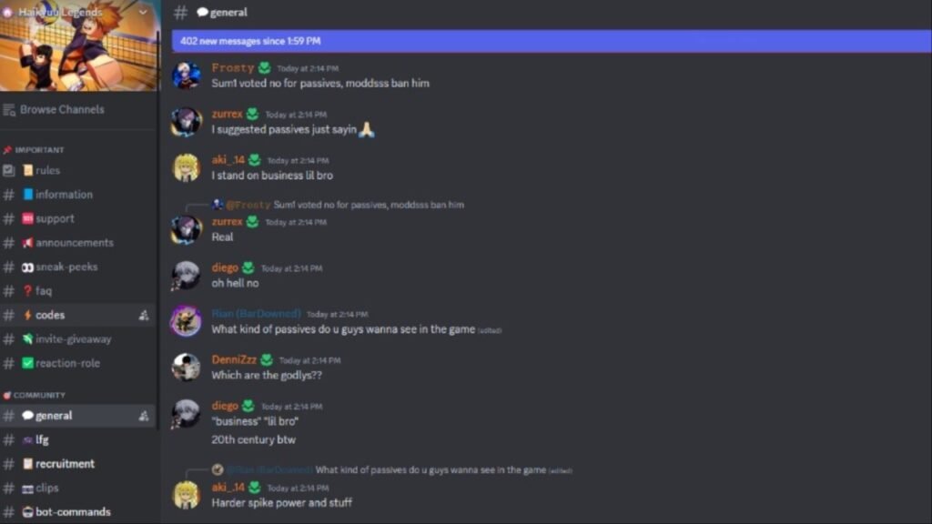Click DenniZzz's avatar picture

[x=186, y=368]
